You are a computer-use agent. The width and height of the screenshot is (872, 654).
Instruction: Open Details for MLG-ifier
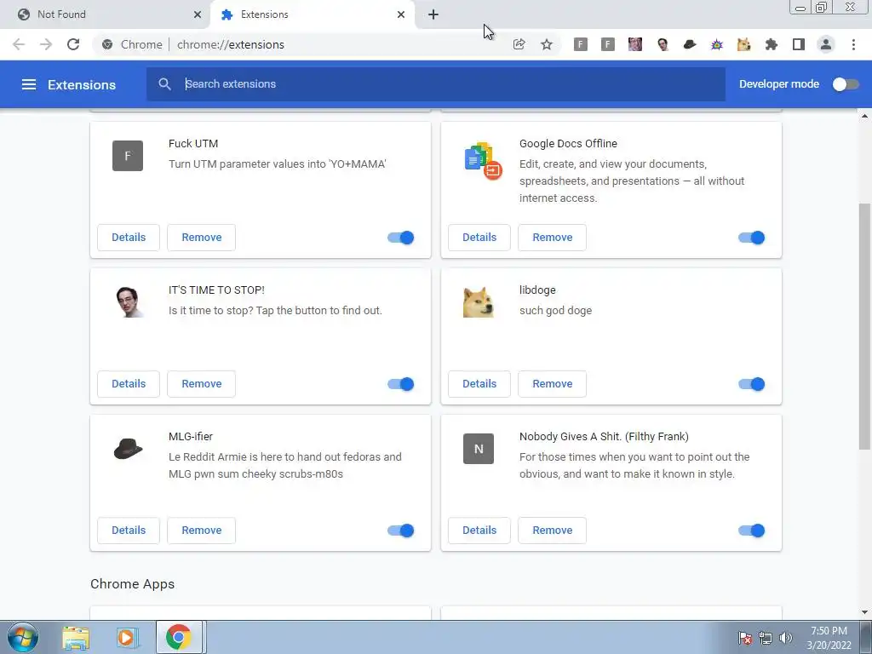129,531
